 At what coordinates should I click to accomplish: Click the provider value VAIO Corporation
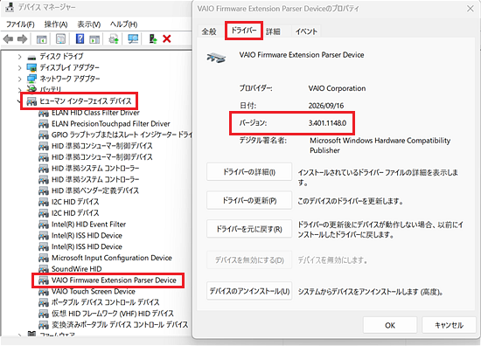coord(337,88)
